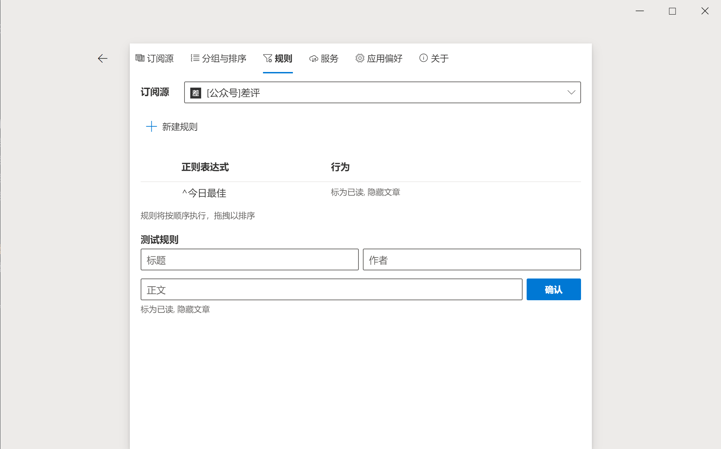
Task: Switch to 应用偏好 tab
Action: click(x=379, y=58)
